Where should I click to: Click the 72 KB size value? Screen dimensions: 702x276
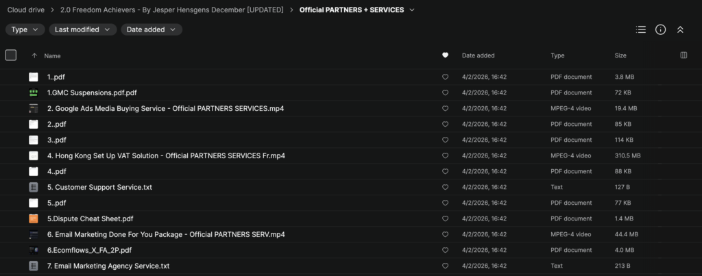coord(622,92)
